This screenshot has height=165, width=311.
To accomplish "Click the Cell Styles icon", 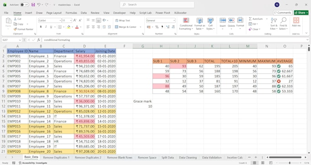I will [x=210, y=20].
